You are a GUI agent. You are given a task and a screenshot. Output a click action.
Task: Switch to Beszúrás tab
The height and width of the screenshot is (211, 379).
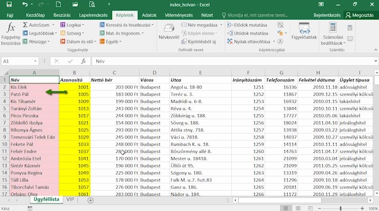coord(62,15)
